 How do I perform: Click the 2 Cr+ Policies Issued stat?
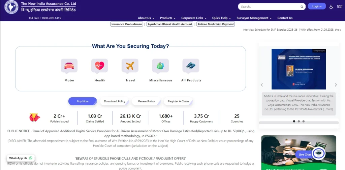point(59,118)
